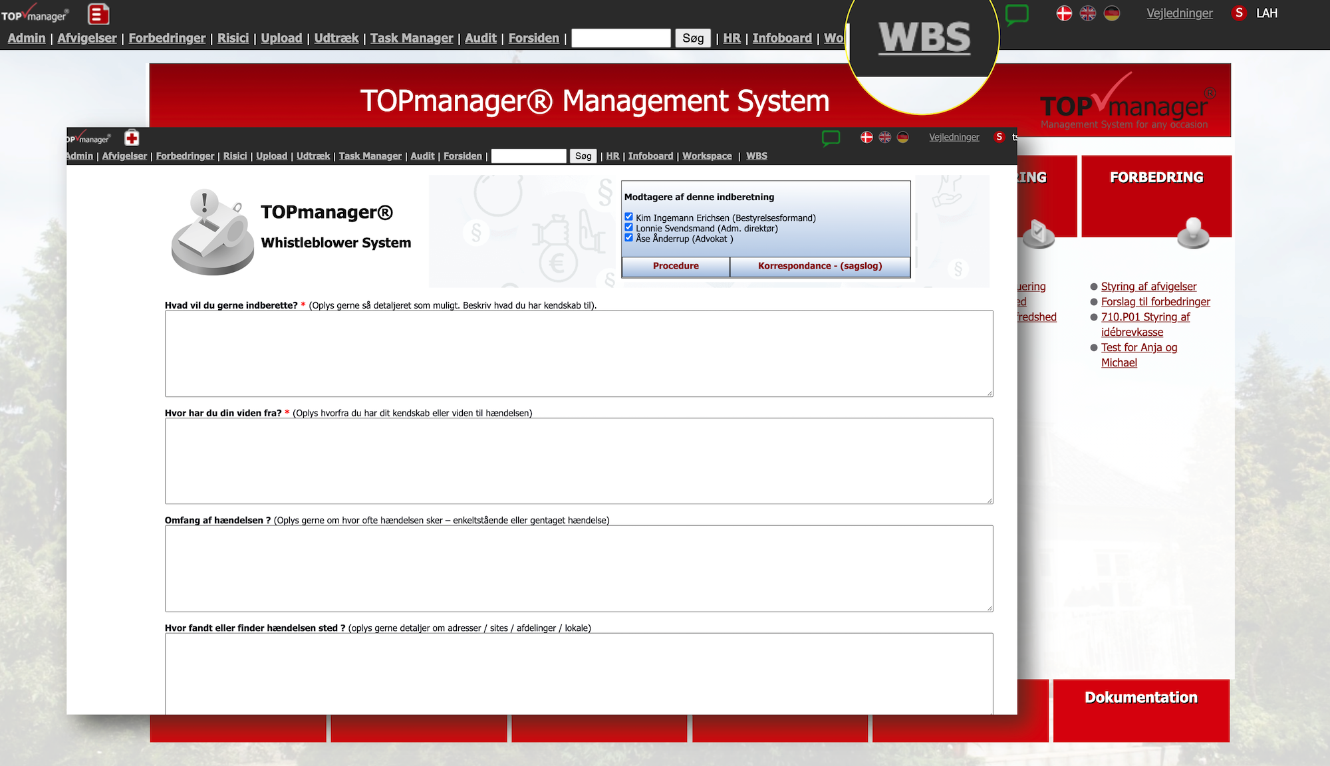This screenshot has height=766, width=1330.
Task: Uncheck Åse Ånderrup recipient
Action: point(628,237)
